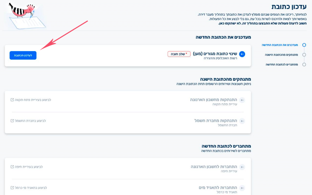Click external link icon for חברת החשמל
312x195 pixels.
point(12,121)
